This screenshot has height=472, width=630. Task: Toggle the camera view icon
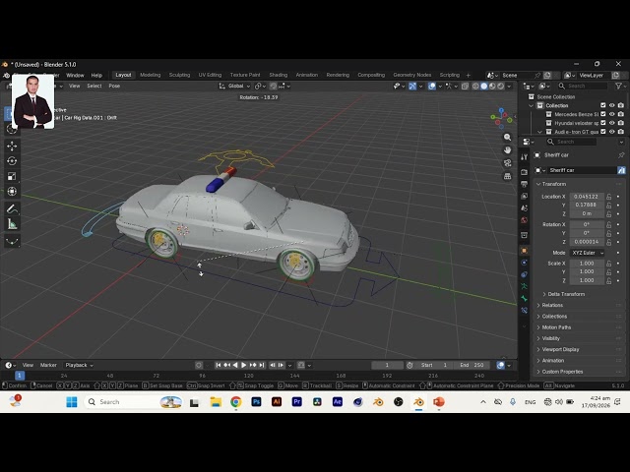click(508, 163)
